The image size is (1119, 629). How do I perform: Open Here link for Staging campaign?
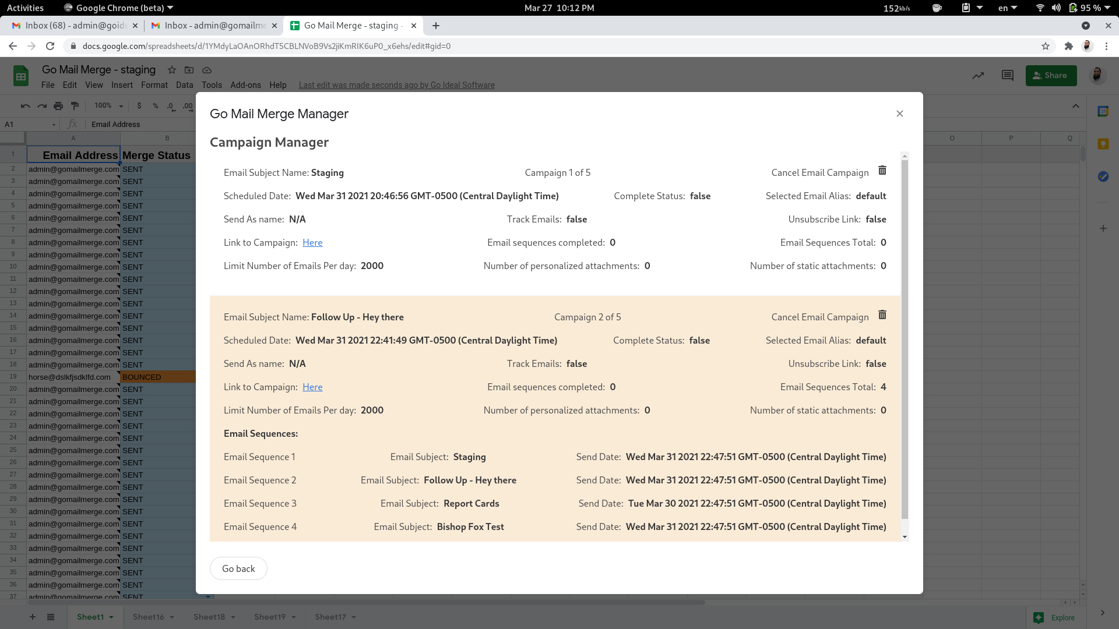pyautogui.click(x=312, y=243)
